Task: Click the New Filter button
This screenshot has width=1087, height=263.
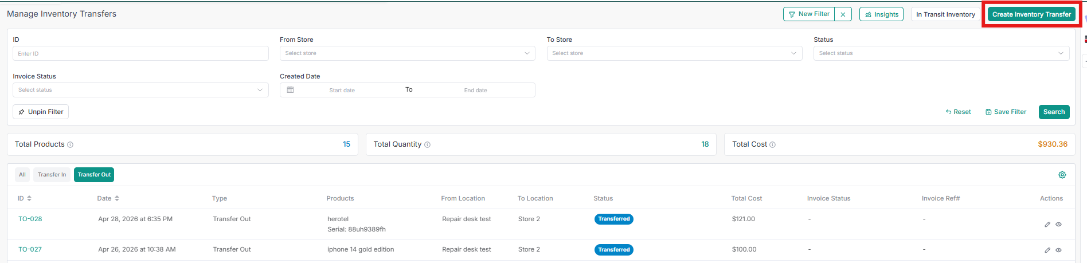Action: (809, 14)
